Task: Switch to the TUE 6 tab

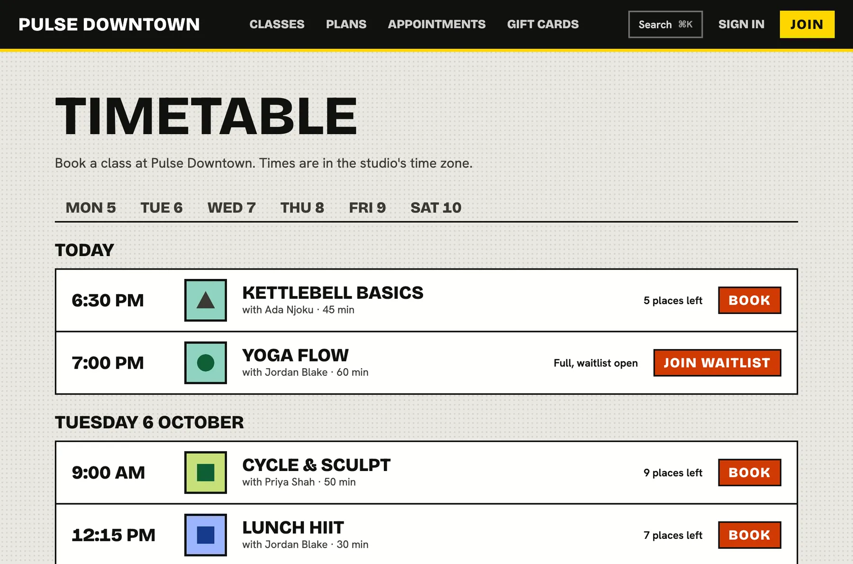Action: coord(161,207)
